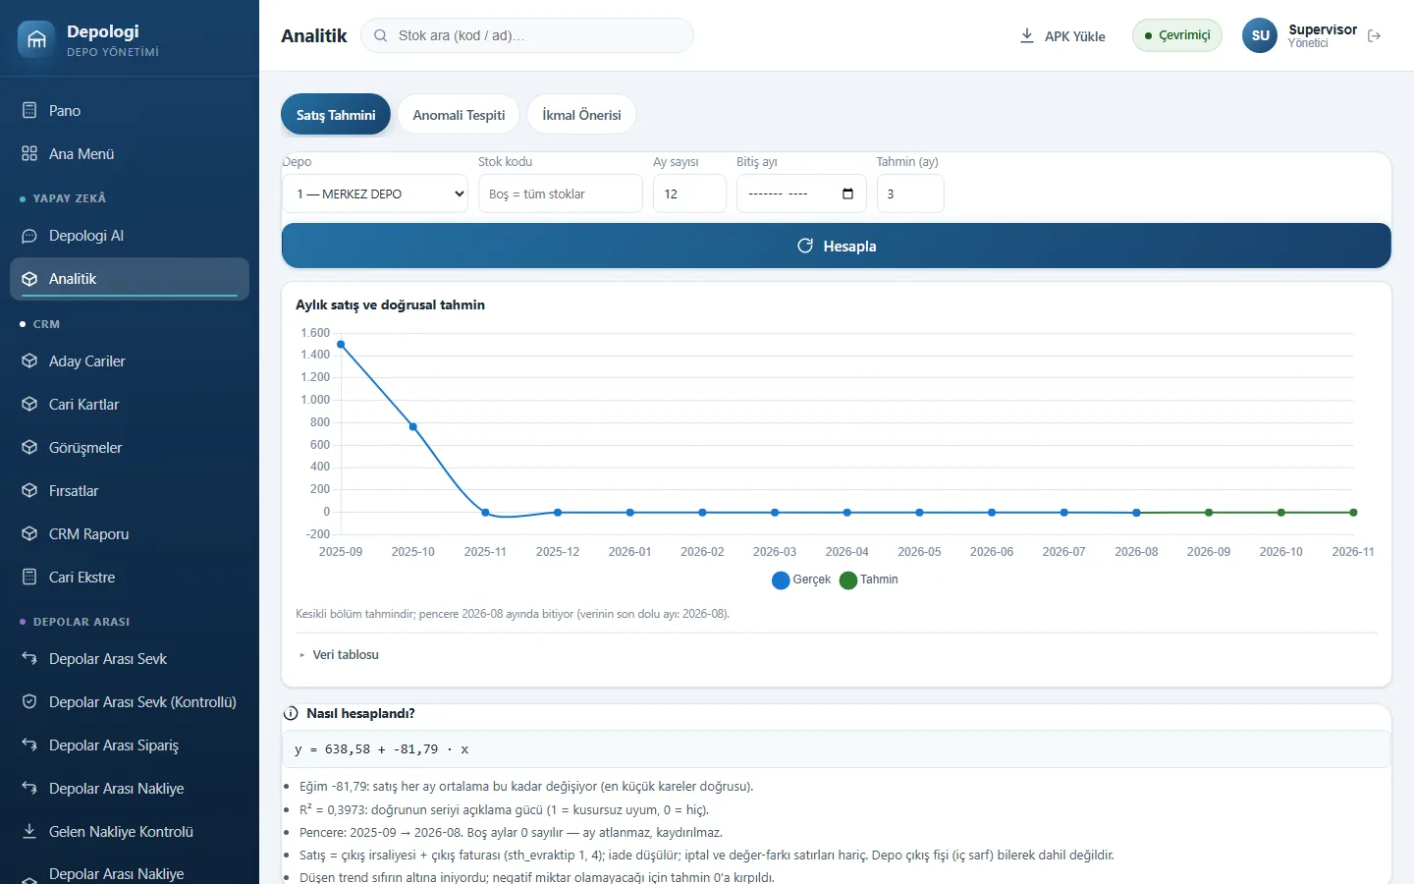Click the Ana Menü grid icon

(29, 153)
